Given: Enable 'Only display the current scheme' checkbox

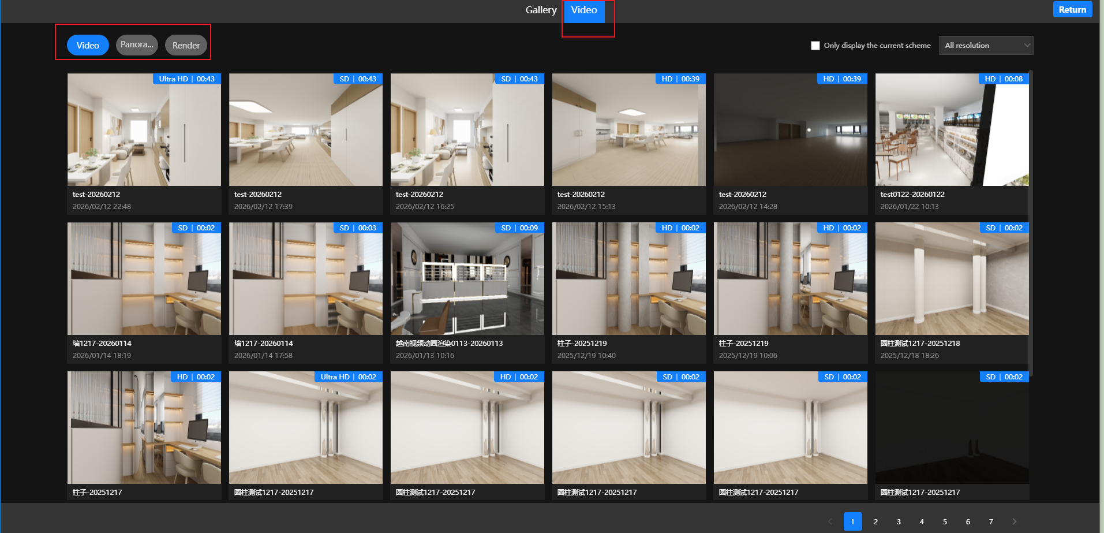Looking at the screenshot, I should tap(815, 46).
